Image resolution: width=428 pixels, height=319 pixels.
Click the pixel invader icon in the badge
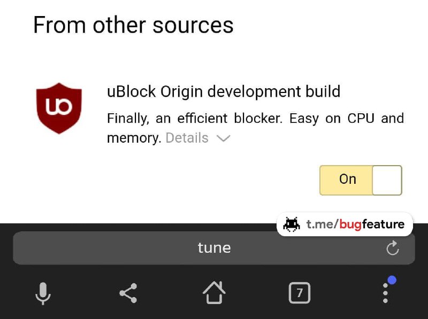tap(292, 224)
